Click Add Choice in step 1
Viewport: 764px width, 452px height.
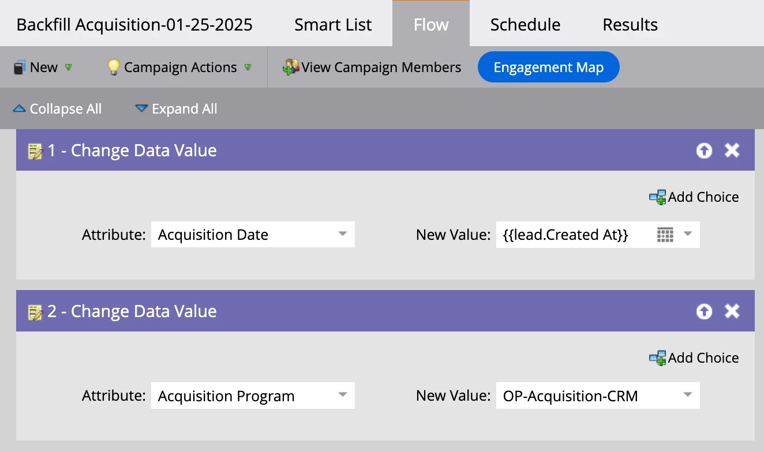click(694, 197)
